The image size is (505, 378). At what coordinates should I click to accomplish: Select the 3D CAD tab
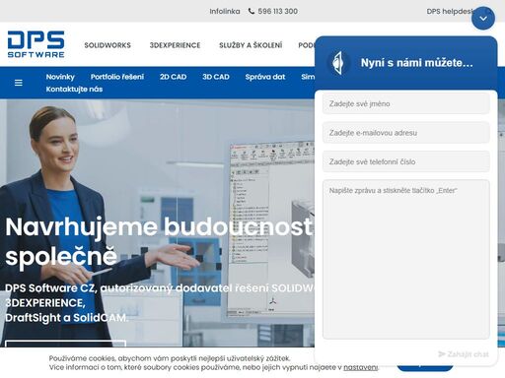(x=216, y=77)
